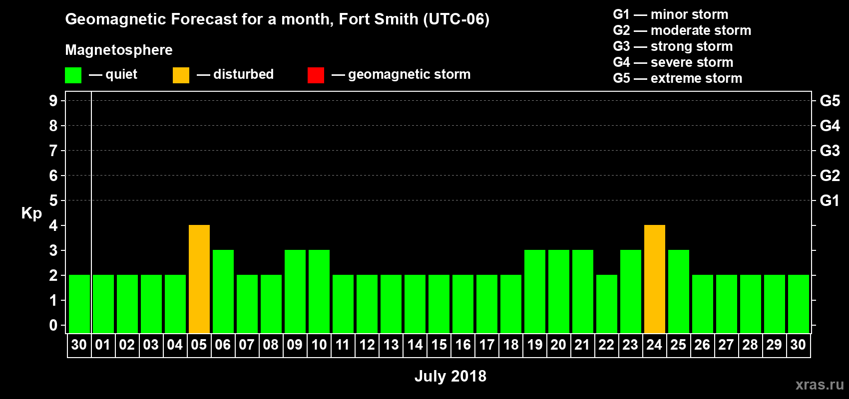This screenshot has height=399, width=849.
Task: Click 'G3 — strong storm' legend line
Action: (x=673, y=46)
